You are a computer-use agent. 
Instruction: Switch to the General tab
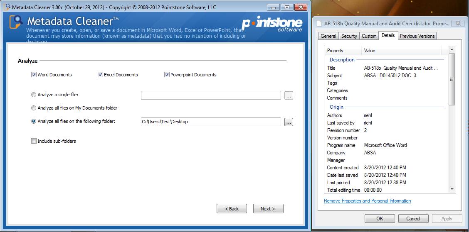(x=328, y=36)
